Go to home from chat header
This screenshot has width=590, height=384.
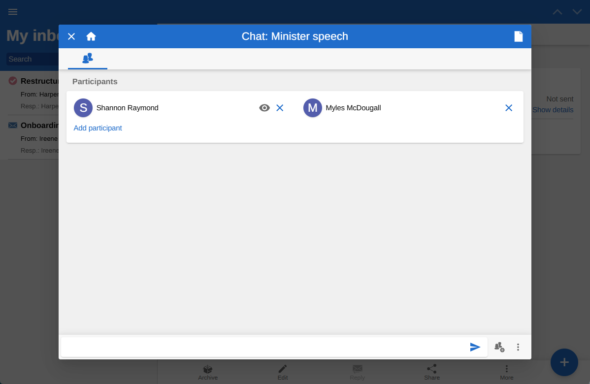[91, 36]
